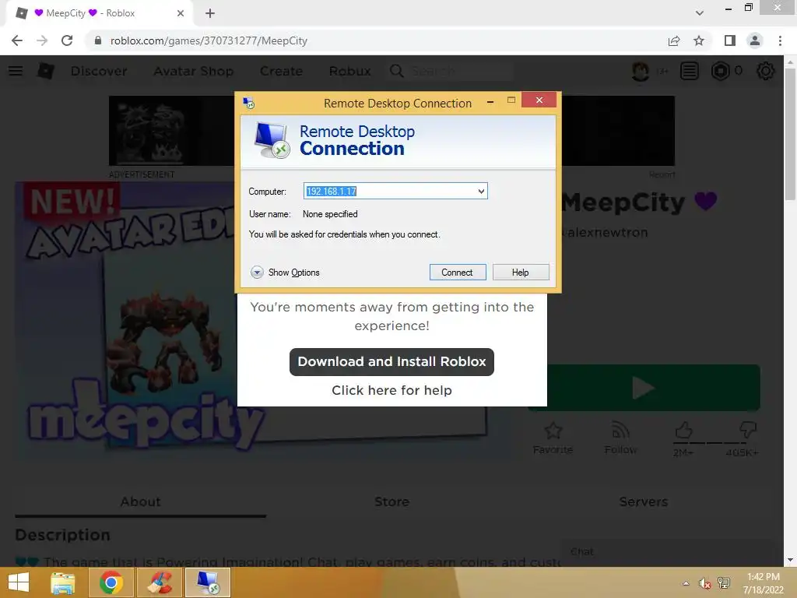Open Roblox notifications feed icon

point(690,71)
